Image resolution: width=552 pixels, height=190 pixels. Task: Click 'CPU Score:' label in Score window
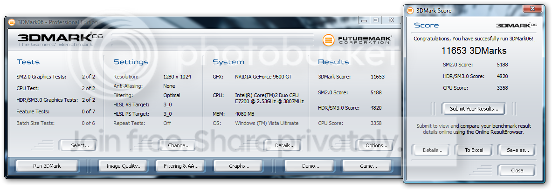(x=455, y=88)
